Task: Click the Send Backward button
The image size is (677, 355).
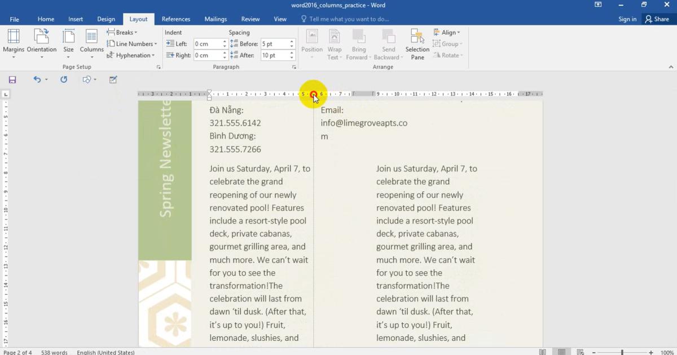Action: coord(389,44)
